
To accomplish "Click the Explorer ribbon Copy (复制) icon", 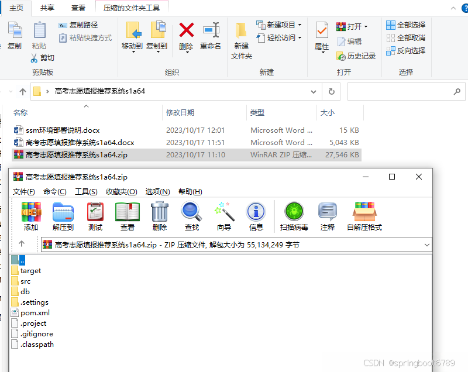I will pyautogui.click(x=15, y=35).
